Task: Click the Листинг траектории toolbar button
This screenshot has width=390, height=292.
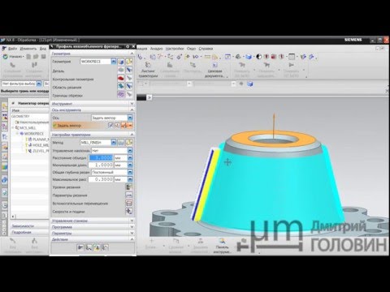Action: 148,70
